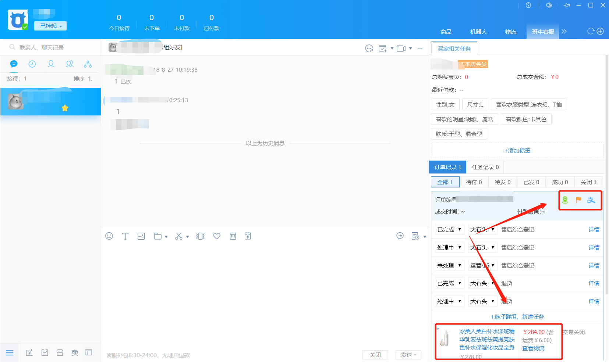Screen dimensions: 609x362
Task: Click the scissors screenshot icon
Action: (179, 236)
